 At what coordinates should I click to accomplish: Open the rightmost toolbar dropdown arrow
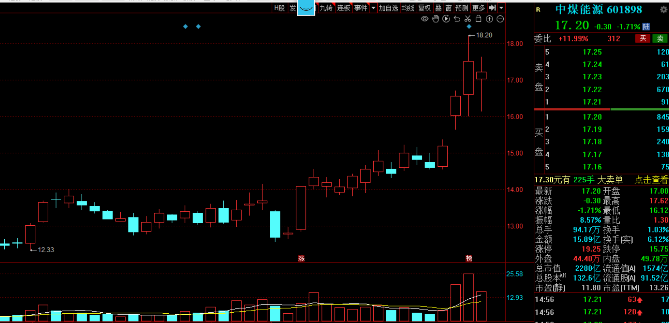point(501,8)
